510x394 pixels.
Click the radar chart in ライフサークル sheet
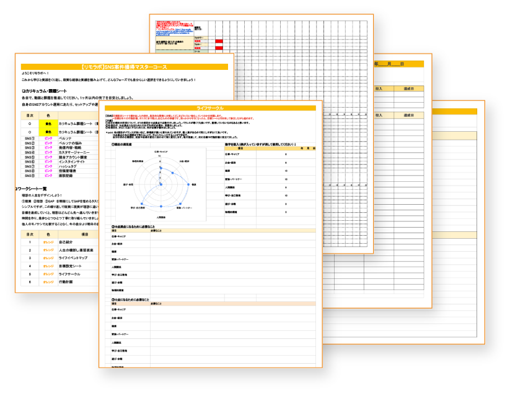[x=161, y=184]
